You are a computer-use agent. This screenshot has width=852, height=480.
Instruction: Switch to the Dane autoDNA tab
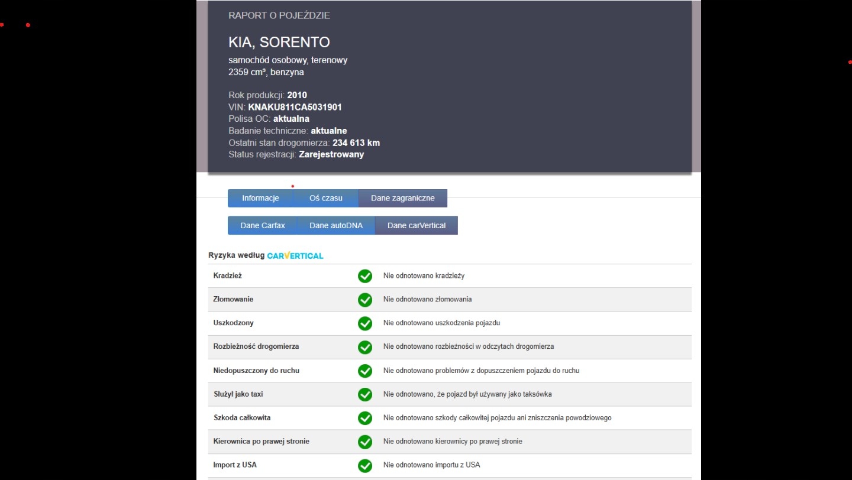[336, 225]
